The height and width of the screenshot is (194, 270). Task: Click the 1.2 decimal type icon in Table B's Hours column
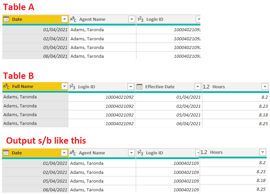tap(206, 87)
